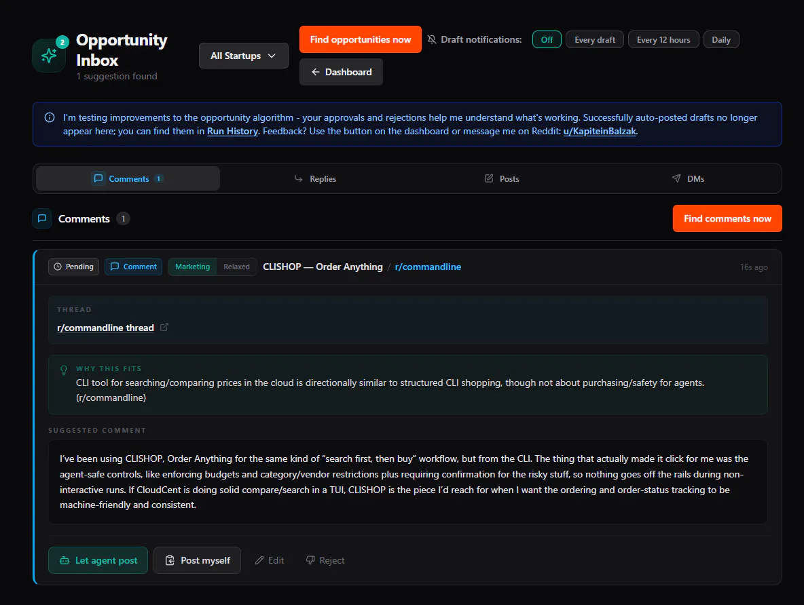The width and height of the screenshot is (804, 605).
Task: Set draft notifications to Off
Action: [547, 39]
